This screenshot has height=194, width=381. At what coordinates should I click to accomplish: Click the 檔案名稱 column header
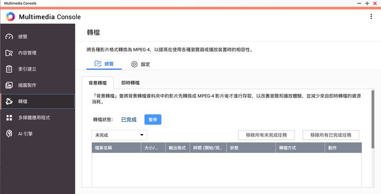coord(116,148)
